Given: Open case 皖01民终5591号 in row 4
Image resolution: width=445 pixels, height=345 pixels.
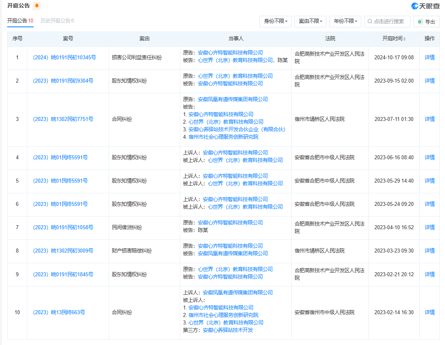Looking at the screenshot, I should pyautogui.click(x=60, y=157).
